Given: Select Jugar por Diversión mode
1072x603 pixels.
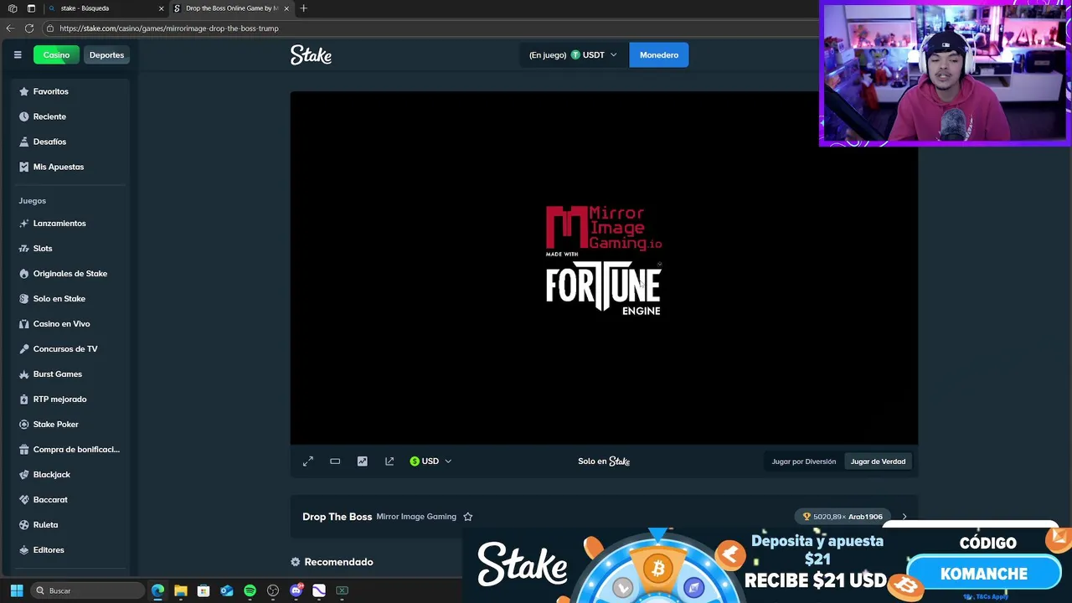Looking at the screenshot, I should pyautogui.click(x=804, y=461).
